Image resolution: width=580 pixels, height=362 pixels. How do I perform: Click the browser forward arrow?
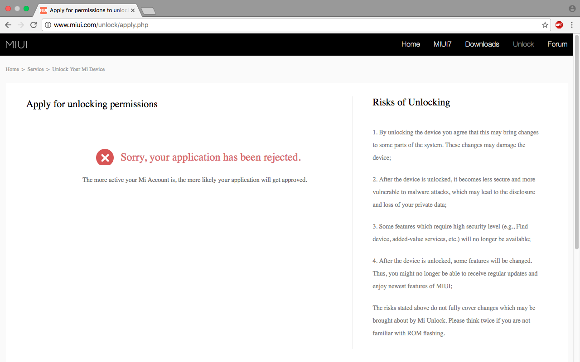coord(20,25)
